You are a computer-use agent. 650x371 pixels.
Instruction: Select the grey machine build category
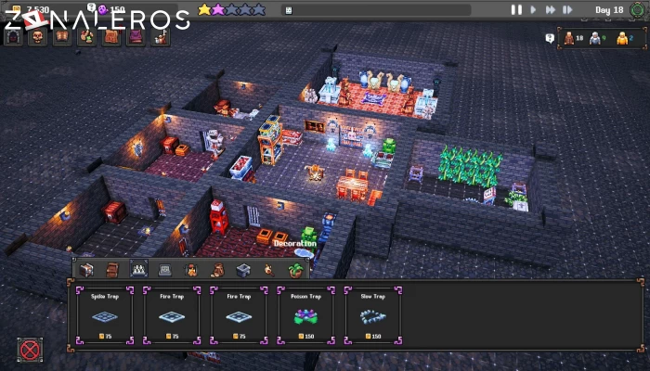tap(164, 271)
